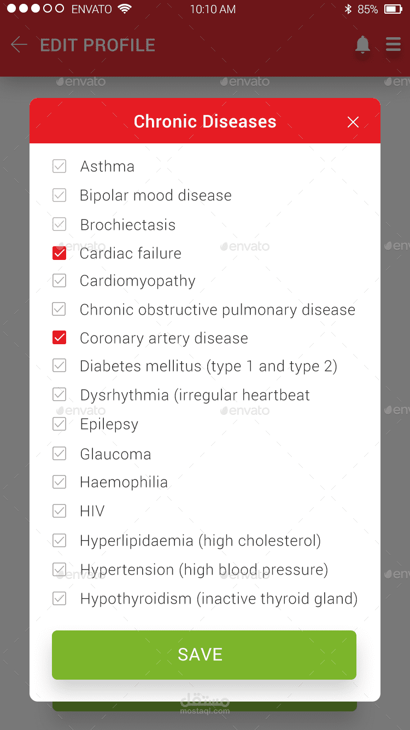Check the Asthma checkbox
This screenshot has width=410, height=730.
(x=60, y=166)
